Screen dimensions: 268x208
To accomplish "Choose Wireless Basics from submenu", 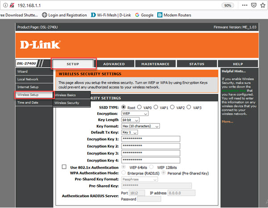I will click(72, 95).
